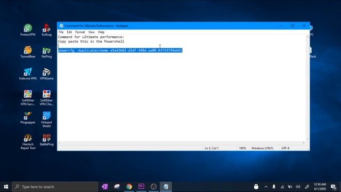Viewport: 341px width, 192px height.
Task: Open Google Chrome from the taskbar
Action: point(129,187)
